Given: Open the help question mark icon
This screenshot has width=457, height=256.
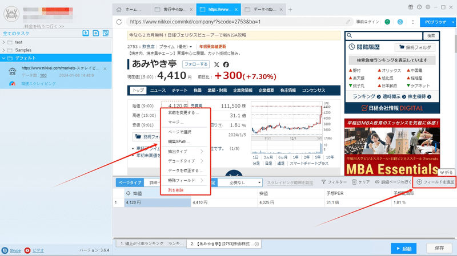Looking at the screenshot, I should pyautogui.click(x=419, y=7).
